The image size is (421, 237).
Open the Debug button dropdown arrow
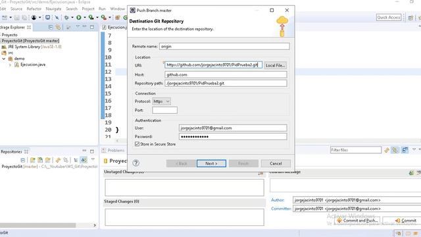(x=72, y=18)
